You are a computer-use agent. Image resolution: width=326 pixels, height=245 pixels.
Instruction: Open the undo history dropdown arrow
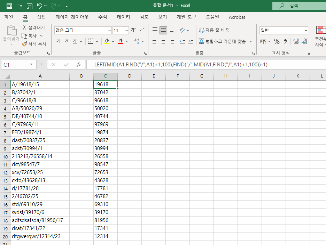46,6
